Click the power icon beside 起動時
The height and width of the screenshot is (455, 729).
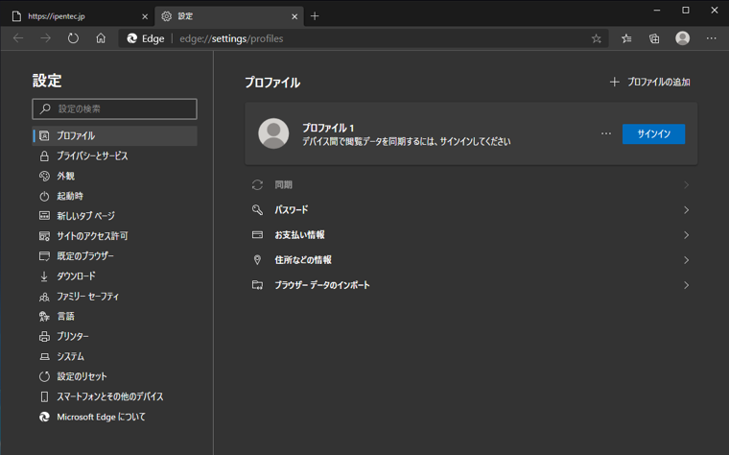click(x=44, y=196)
